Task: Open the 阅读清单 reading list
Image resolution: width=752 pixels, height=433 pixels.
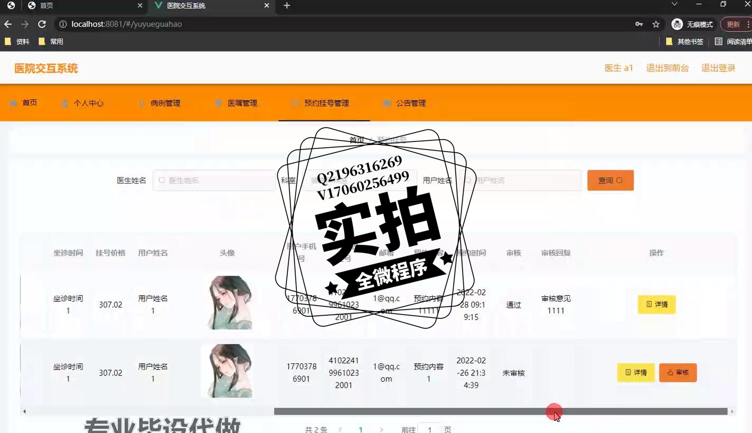Action: [733, 41]
